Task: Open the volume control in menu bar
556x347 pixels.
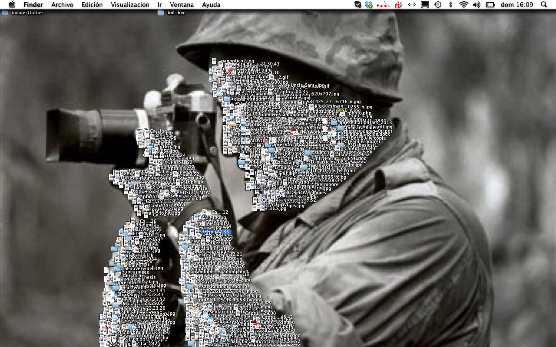Action: click(x=477, y=5)
